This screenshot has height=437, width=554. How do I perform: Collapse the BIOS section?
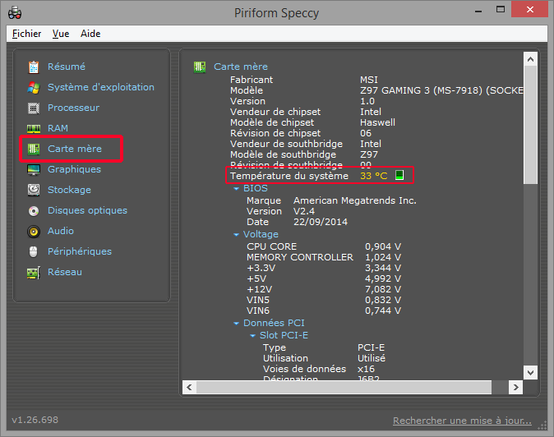236,189
